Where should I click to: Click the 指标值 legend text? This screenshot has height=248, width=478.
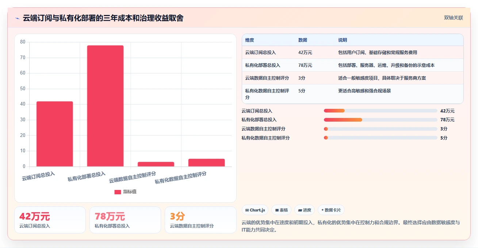(x=130, y=192)
